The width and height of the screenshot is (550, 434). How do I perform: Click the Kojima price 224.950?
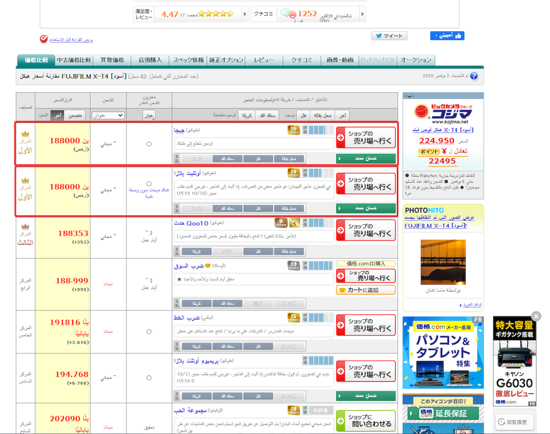click(437, 141)
